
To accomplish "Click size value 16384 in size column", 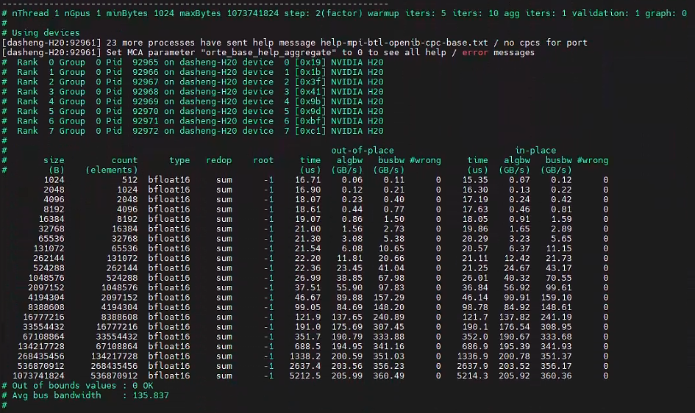I will point(51,219).
